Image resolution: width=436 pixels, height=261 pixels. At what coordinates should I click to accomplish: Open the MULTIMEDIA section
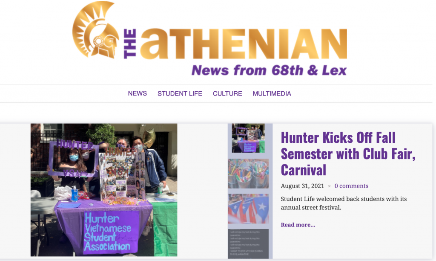272,93
